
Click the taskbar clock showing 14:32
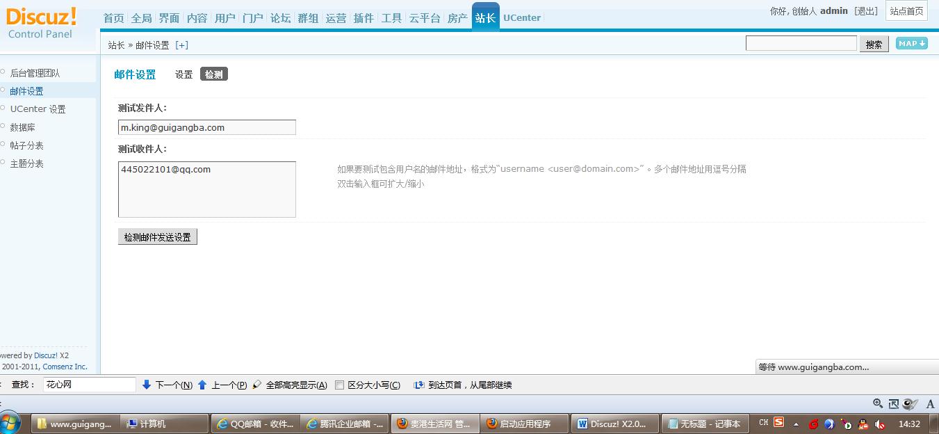point(909,424)
